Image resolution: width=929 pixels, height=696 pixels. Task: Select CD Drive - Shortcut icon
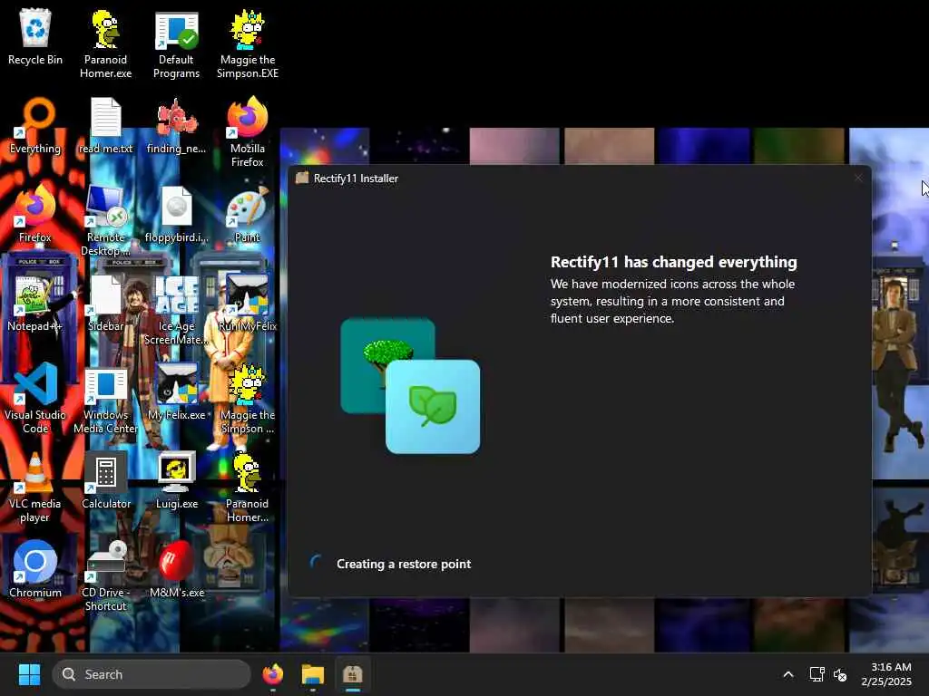[105, 575]
